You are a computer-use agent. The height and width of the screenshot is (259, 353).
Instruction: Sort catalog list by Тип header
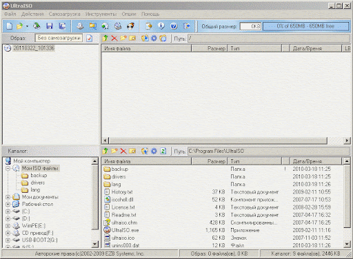point(254,161)
